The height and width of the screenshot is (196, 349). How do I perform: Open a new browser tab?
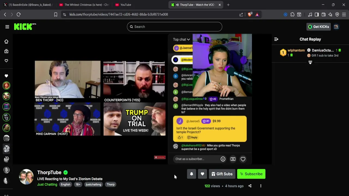pyautogui.click(x=228, y=5)
